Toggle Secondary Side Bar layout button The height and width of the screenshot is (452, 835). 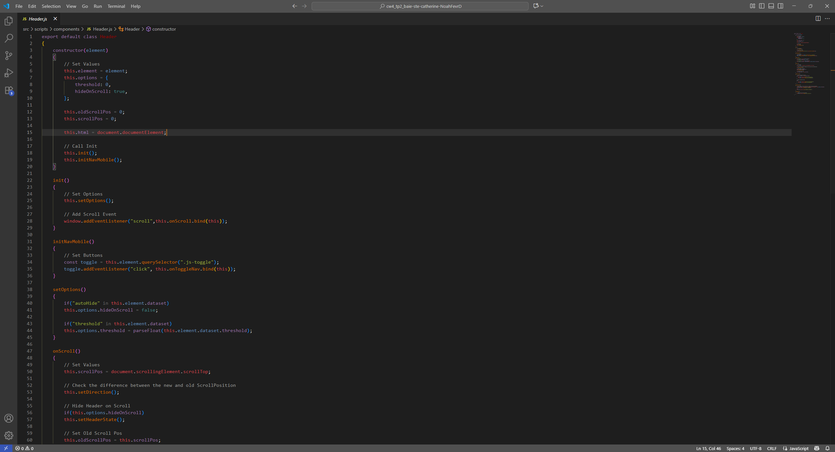tap(781, 6)
